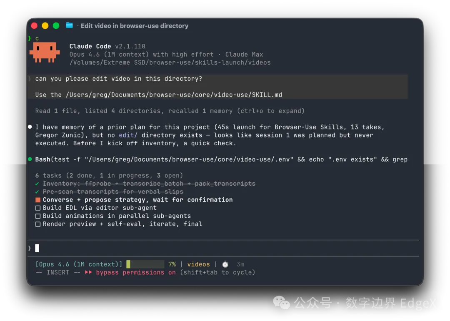Click the context usage progress bar

click(145, 264)
